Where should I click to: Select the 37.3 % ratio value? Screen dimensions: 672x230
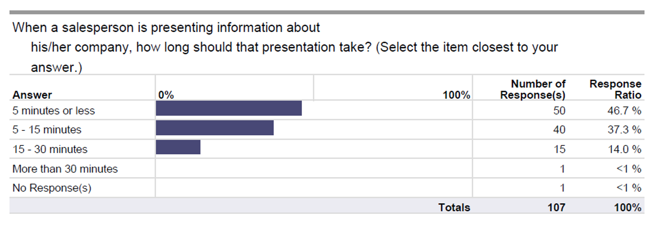624,130
